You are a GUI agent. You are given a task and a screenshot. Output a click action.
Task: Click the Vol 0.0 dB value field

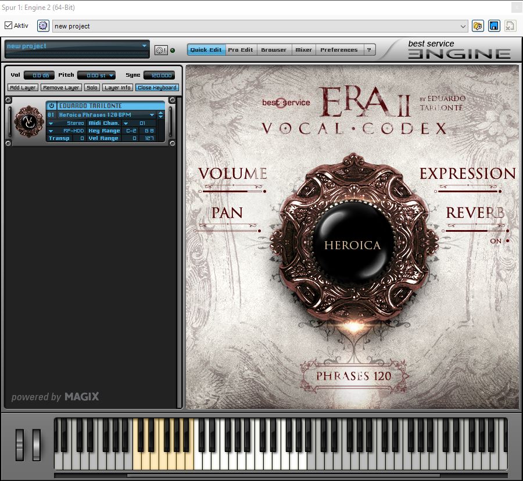[40, 76]
